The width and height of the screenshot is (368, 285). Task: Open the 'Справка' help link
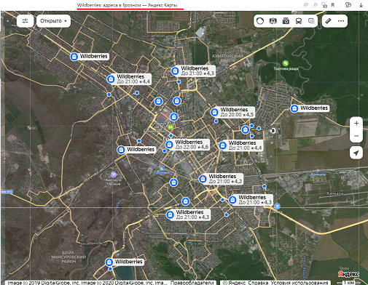point(258,283)
